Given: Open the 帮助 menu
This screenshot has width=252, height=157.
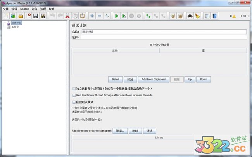Looking at the screenshot, I should pos(52,9).
